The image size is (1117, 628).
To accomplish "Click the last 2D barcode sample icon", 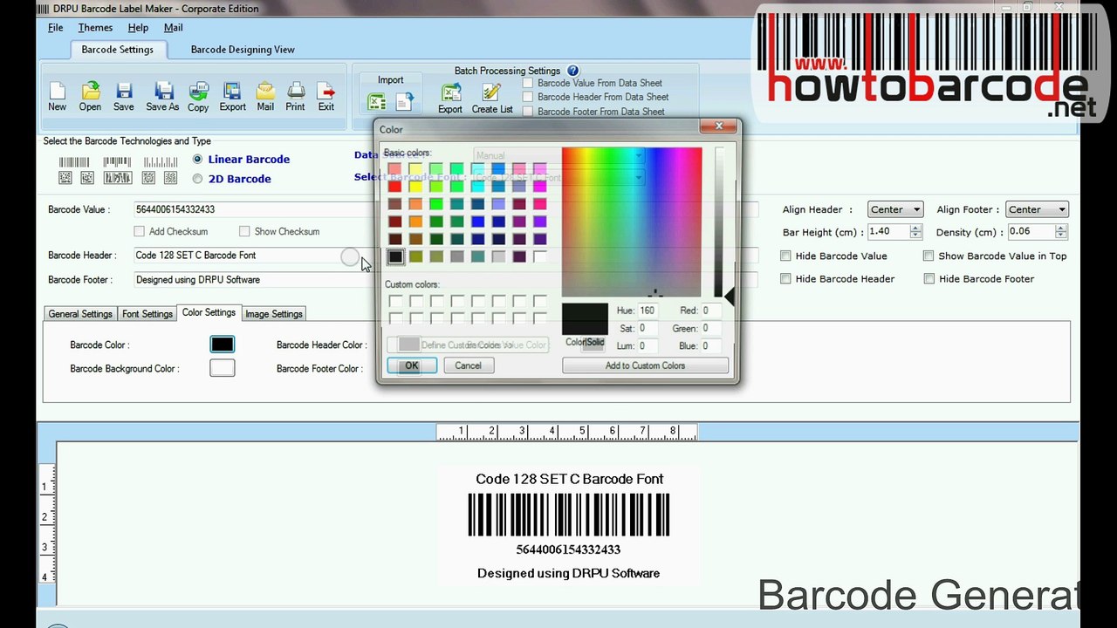I will [x=171, y=178].
